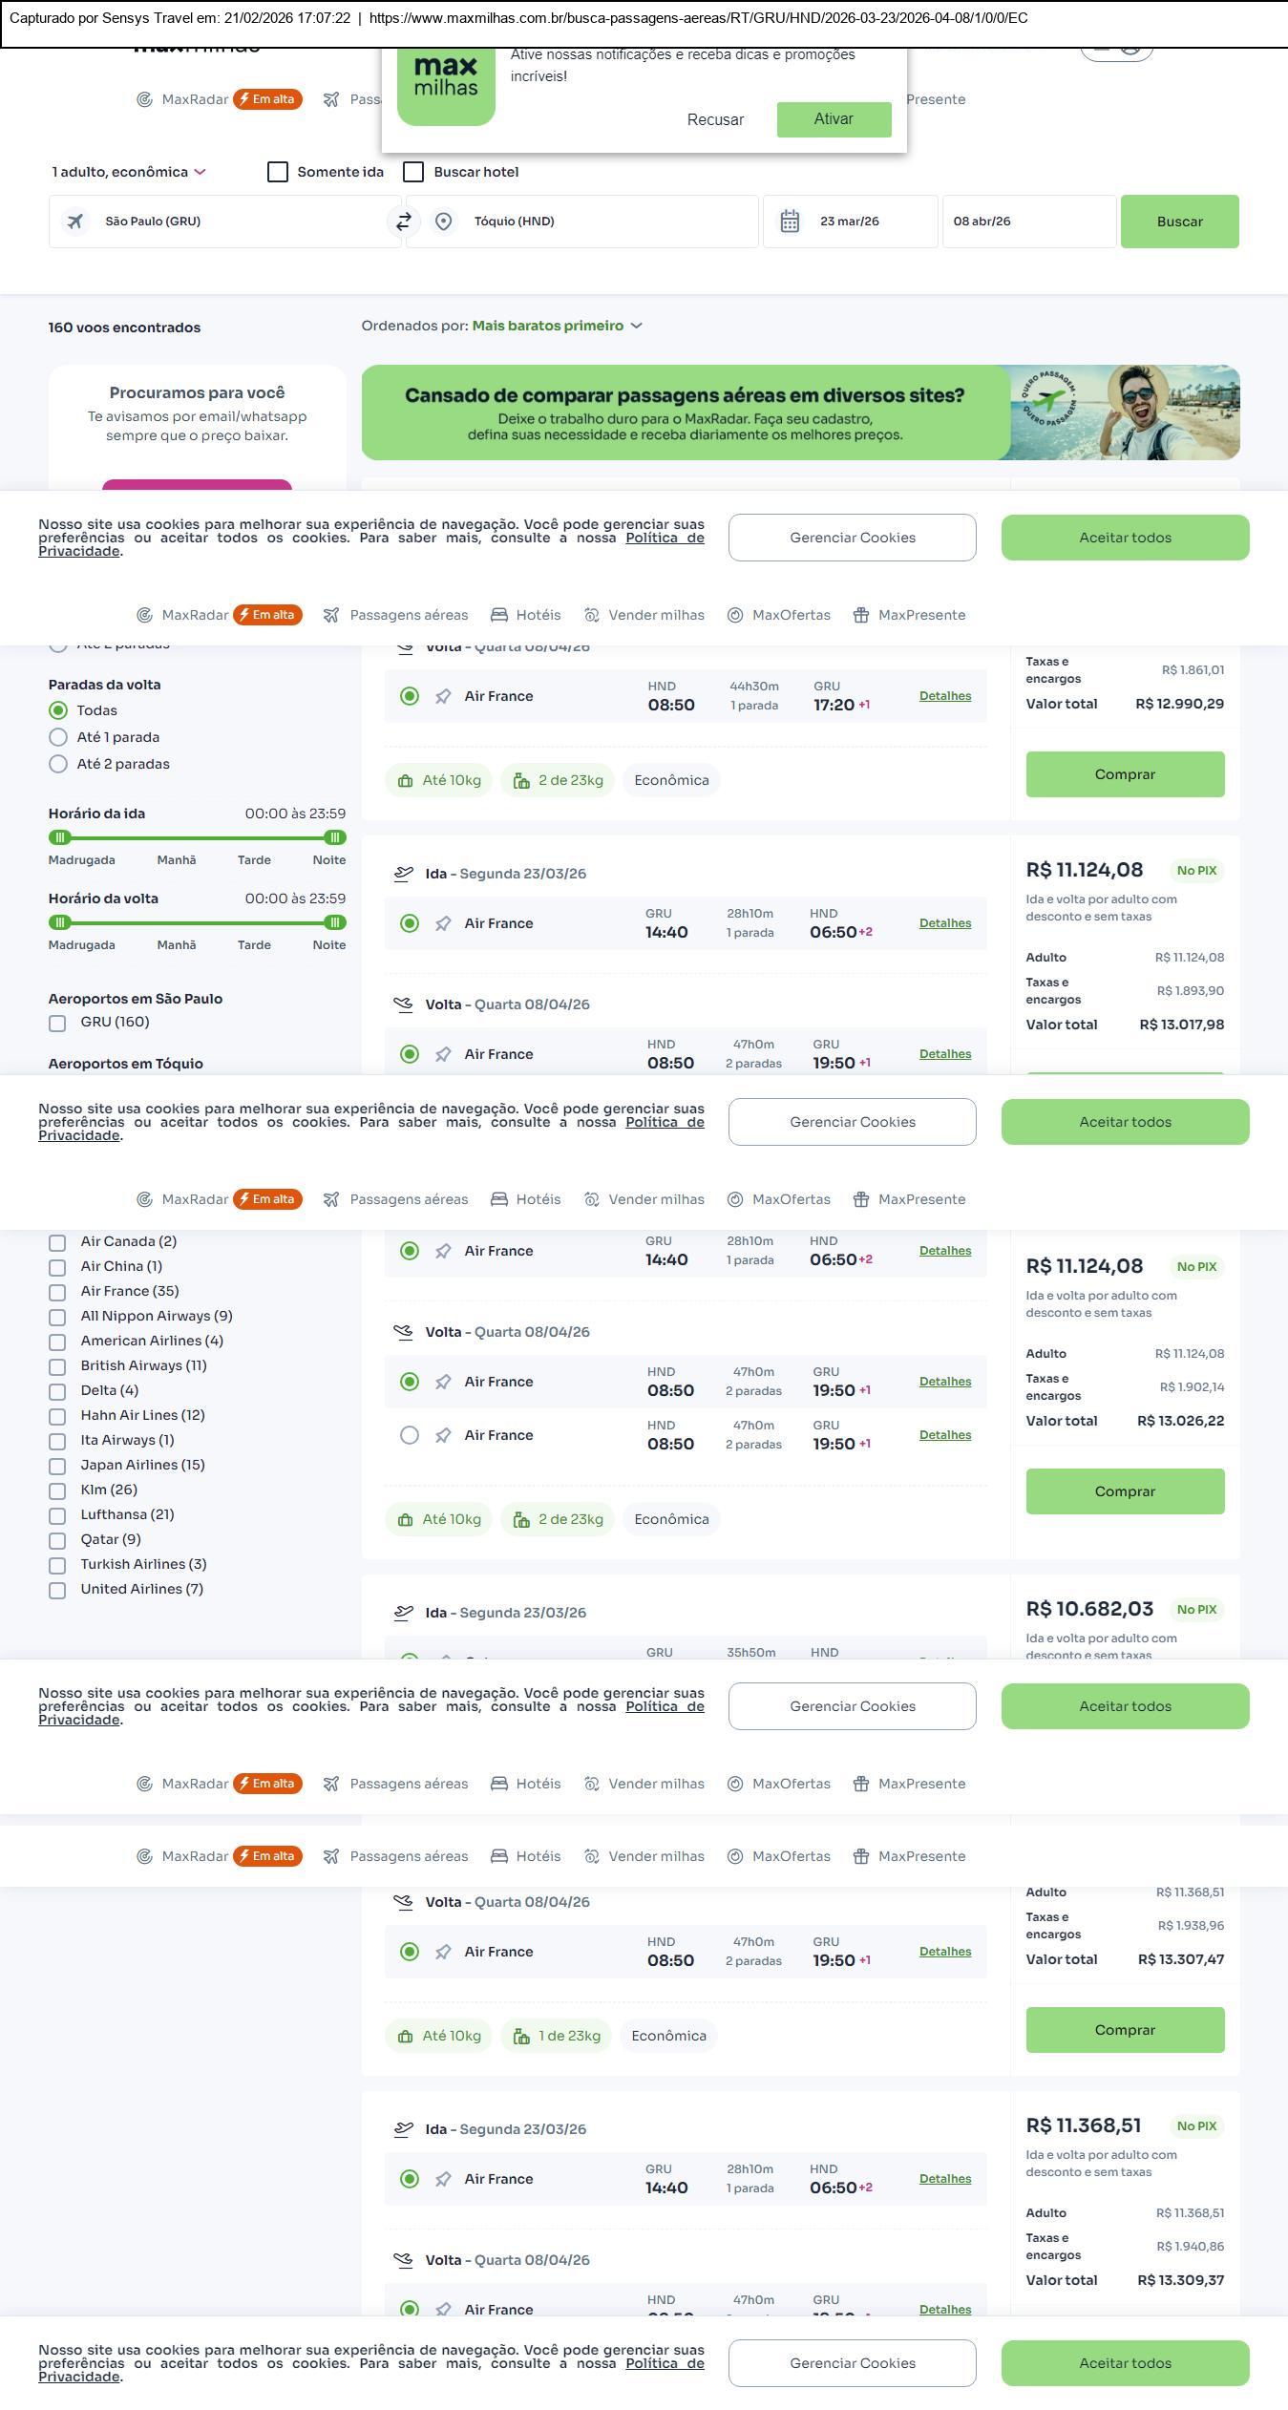Select Até 1 parada for return stops
This screenshot has width=1288, height=2410.
pos(58,737)
